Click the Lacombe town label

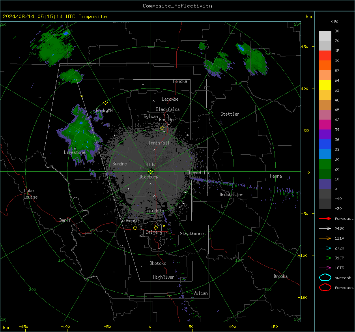pyautogui.click(x=170, y=99)
